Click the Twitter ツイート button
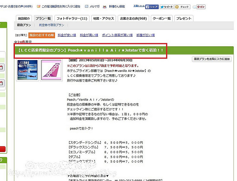 coord(166,7)
